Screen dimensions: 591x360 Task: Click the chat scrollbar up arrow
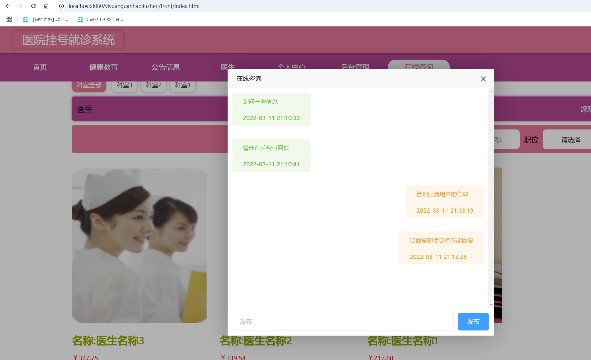(491, 92)
